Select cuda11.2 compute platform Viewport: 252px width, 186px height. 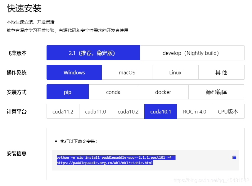[63, 111]
